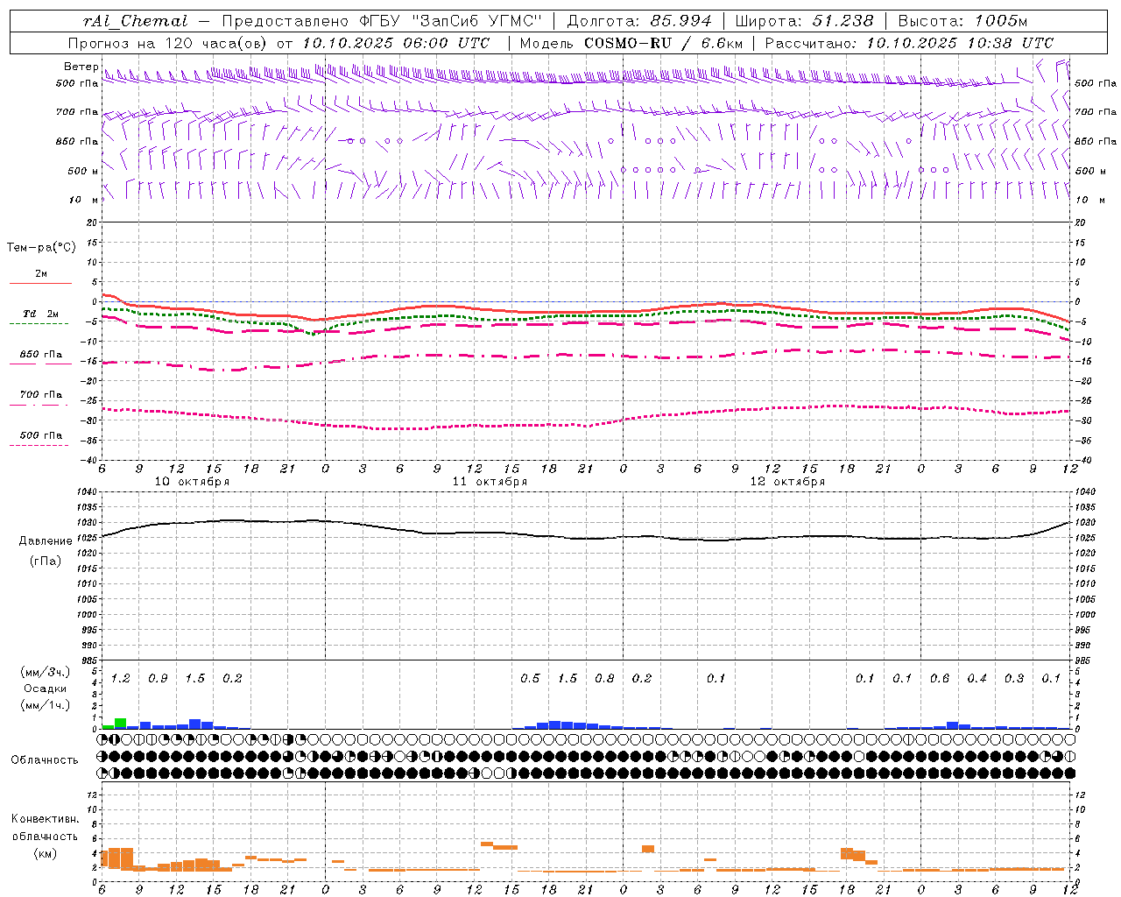Click the green precipitation bar
The image size is (1121, 897).
pyautogui.click(x=120, y=724)
